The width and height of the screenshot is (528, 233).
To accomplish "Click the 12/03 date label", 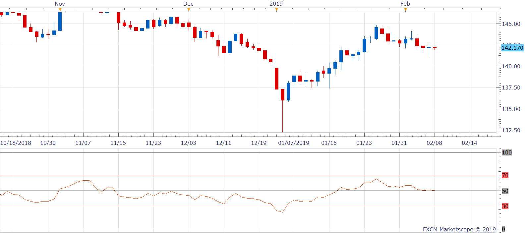I will (189, 143).
